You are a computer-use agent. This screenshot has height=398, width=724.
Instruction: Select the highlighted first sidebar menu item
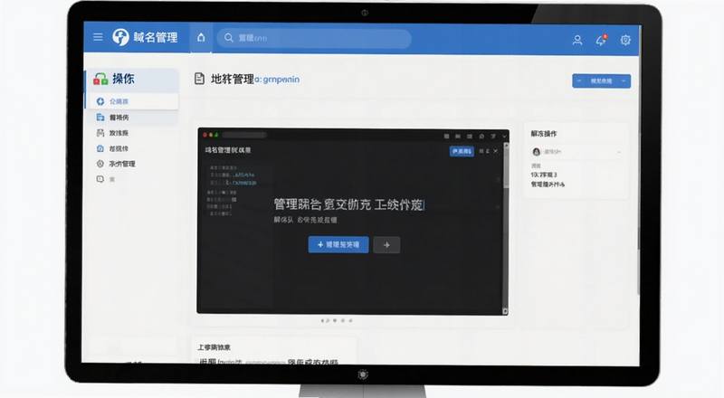pyautogui.click(x=132, y=101)
